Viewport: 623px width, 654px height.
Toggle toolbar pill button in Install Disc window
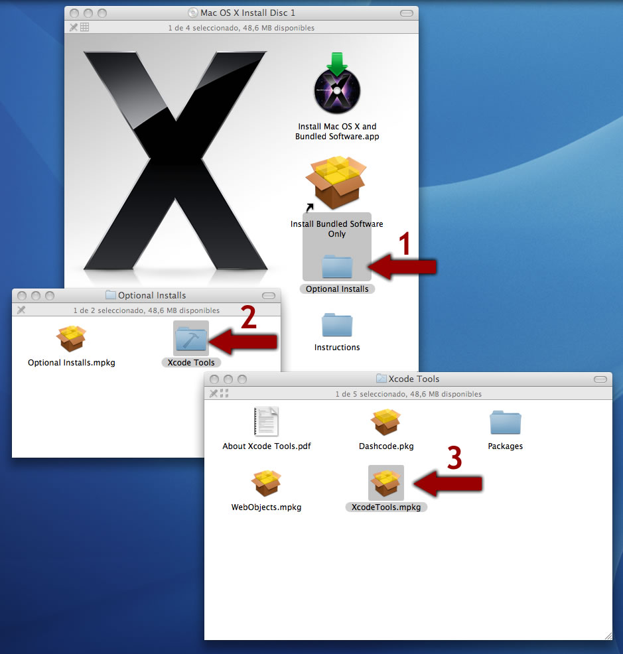point(406,13)
